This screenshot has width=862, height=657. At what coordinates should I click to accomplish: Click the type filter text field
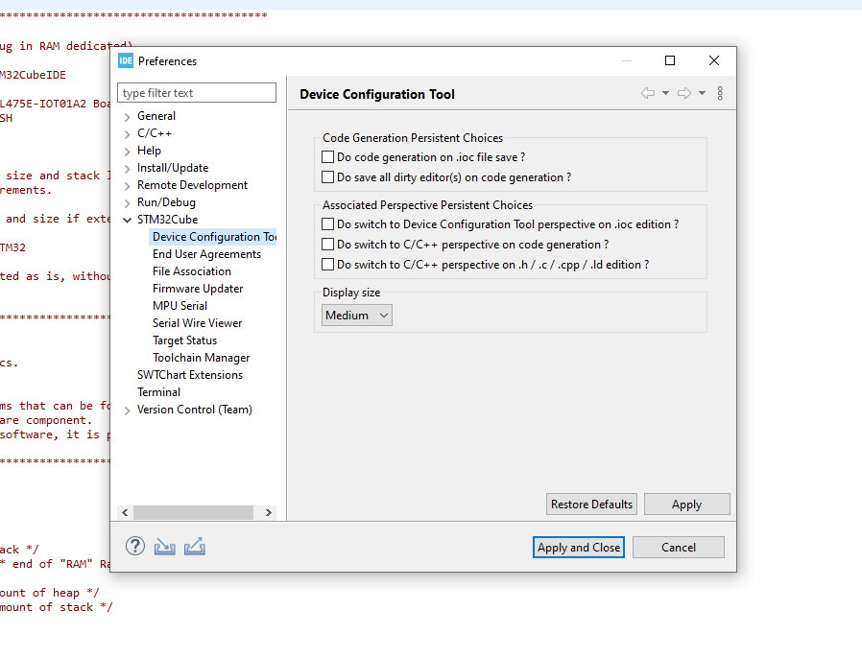pos(197,93)
